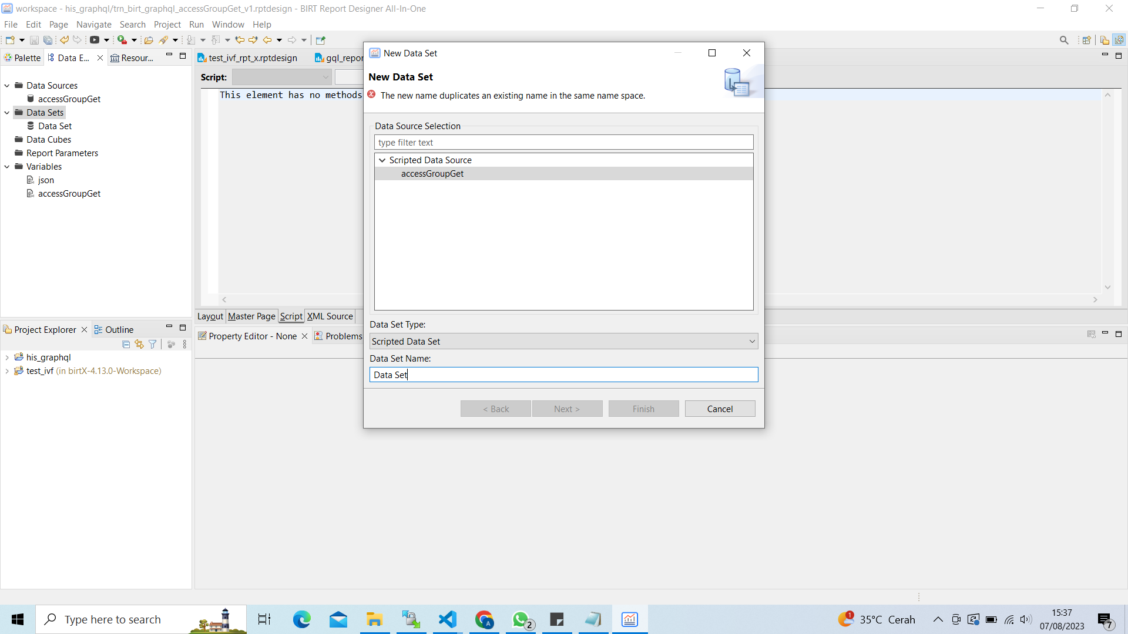Toggle Link with Editor in Project Explorer

tap(139, 345)
